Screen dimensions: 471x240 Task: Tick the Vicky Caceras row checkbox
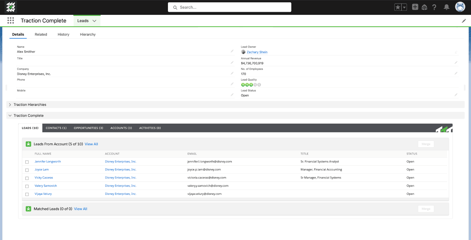[x=27, y=178]
